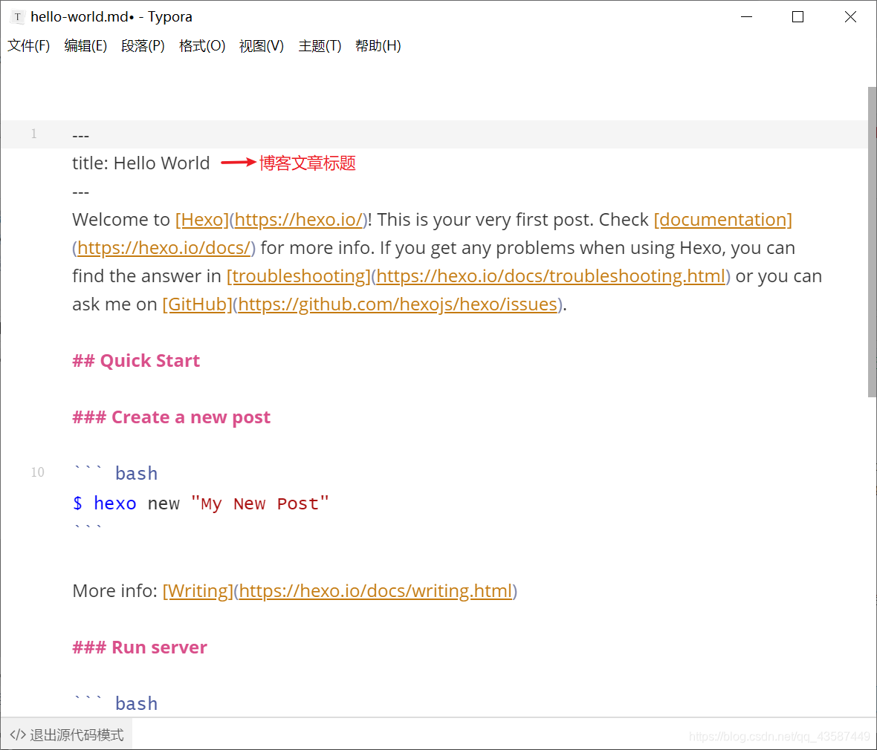Click line number 1 in gutter
The image size is (877, 750).
[33, 134]
